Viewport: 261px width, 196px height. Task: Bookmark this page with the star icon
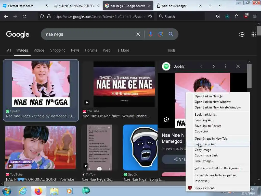pos(150,16)
